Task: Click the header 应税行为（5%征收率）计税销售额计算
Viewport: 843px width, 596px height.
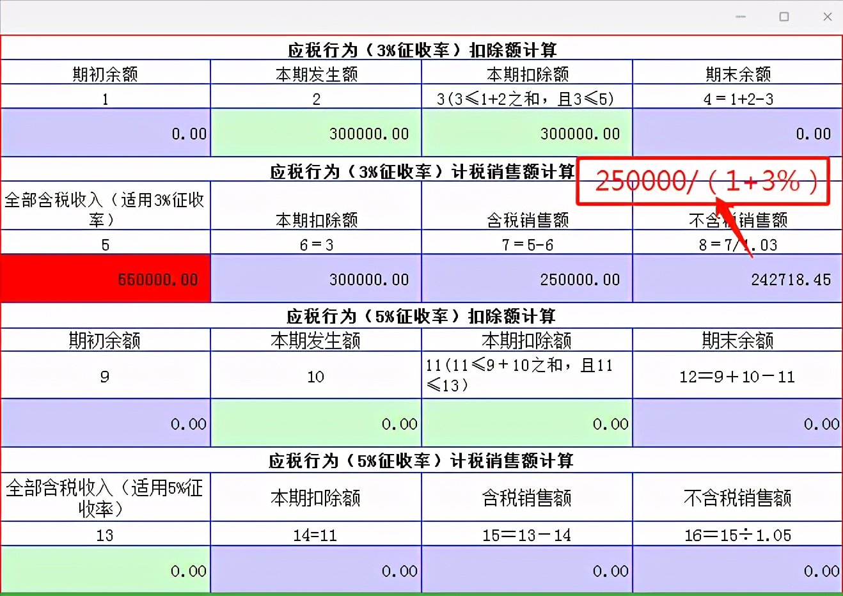Action: [421, 460]
